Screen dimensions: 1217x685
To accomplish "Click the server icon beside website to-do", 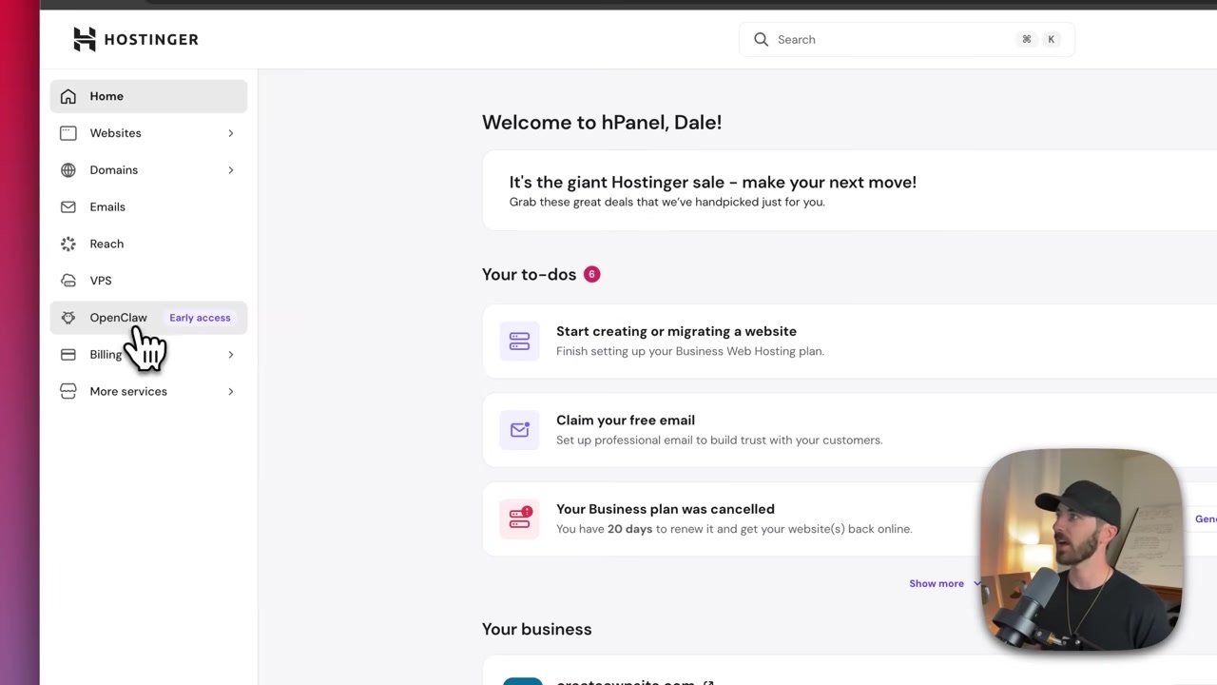I will pyautogui.click(x=519, y=341).
